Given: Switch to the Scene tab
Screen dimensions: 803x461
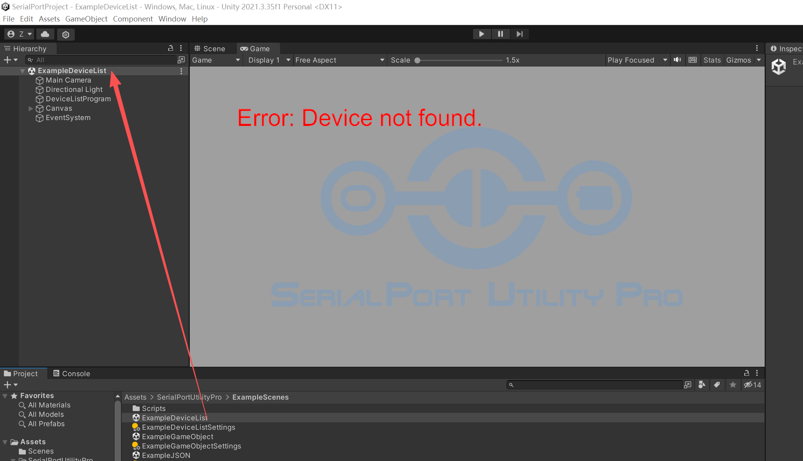Looking at the screenshot, I should click(210, 48).
